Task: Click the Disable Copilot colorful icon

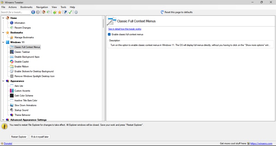Action: pos(12,62)
